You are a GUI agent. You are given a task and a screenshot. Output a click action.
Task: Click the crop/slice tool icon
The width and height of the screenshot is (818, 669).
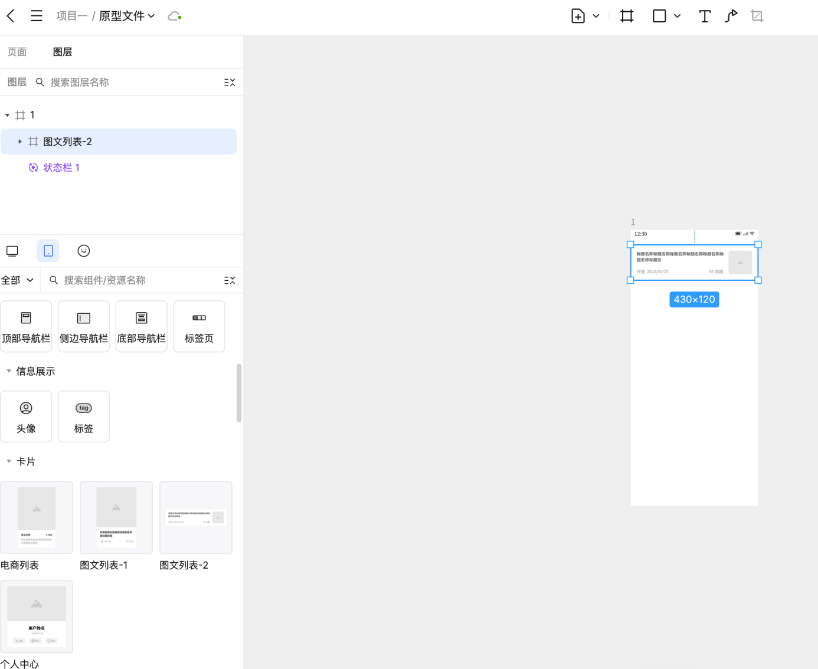[x=757, y=16]
